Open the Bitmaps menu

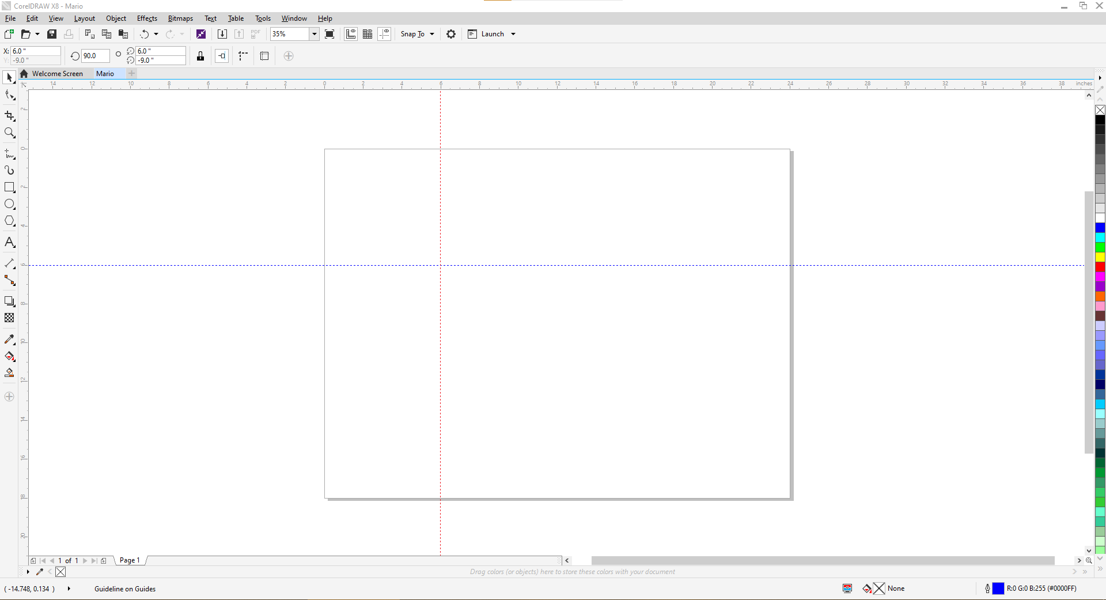point(180,18)
